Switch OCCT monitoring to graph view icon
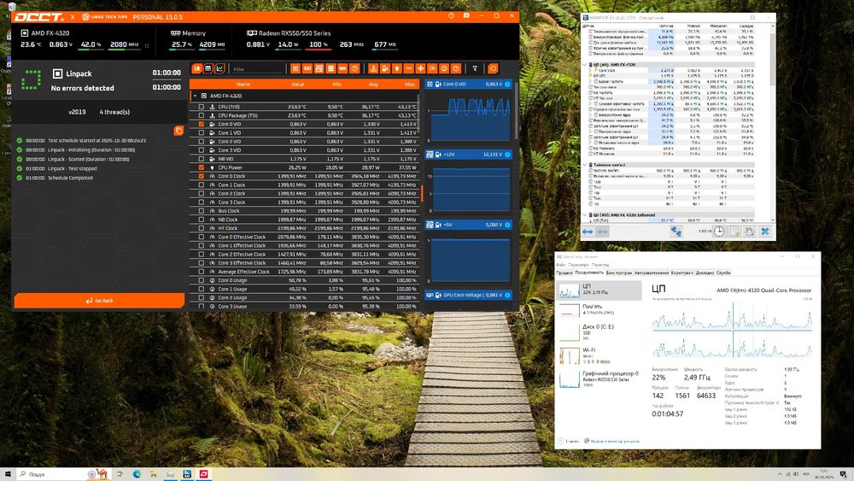Screen dimensions: 854x481 click(219, 68)
